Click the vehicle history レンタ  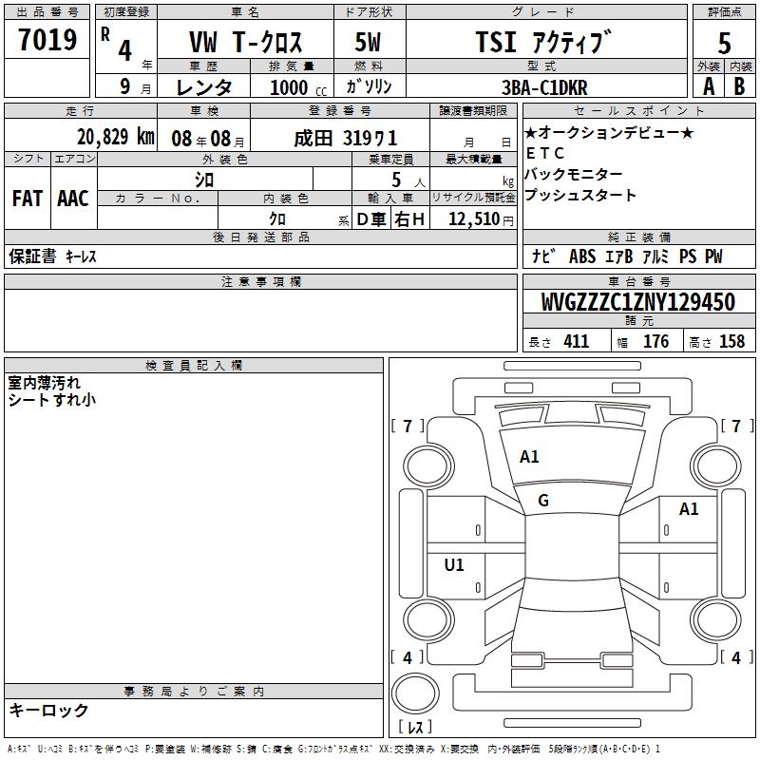pyautogui.click(x=204, y=87)
